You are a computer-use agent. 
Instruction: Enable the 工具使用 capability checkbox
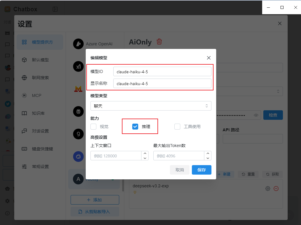(x=177, y=127)
